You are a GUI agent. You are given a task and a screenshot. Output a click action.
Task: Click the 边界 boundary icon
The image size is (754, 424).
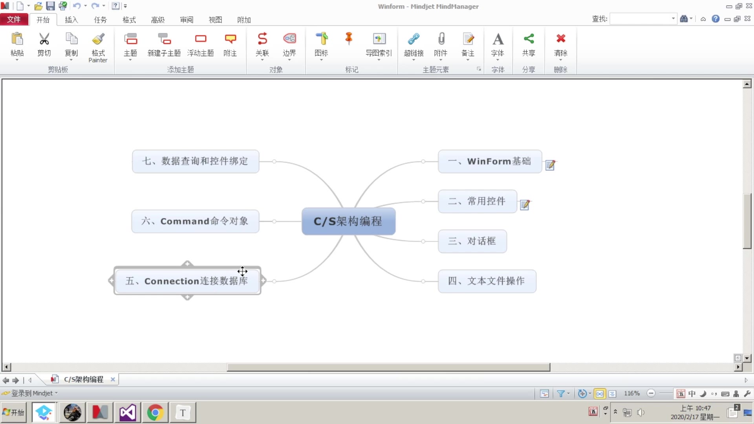(x=289, y=39)
